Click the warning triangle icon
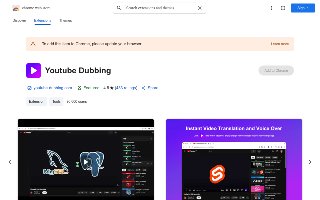 pyautogui.click(x=33, y=44)
